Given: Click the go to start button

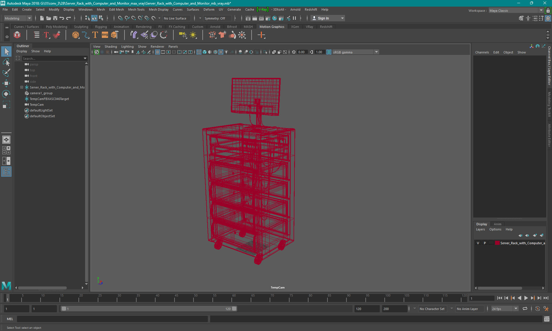Looking at the screenshot, I should coord(500,298).
